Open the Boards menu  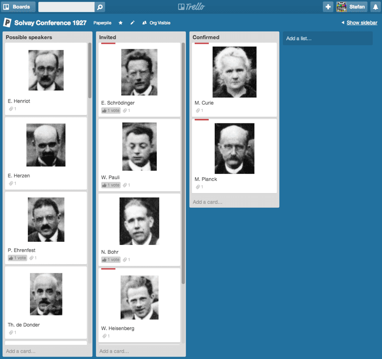coord(18,7)
